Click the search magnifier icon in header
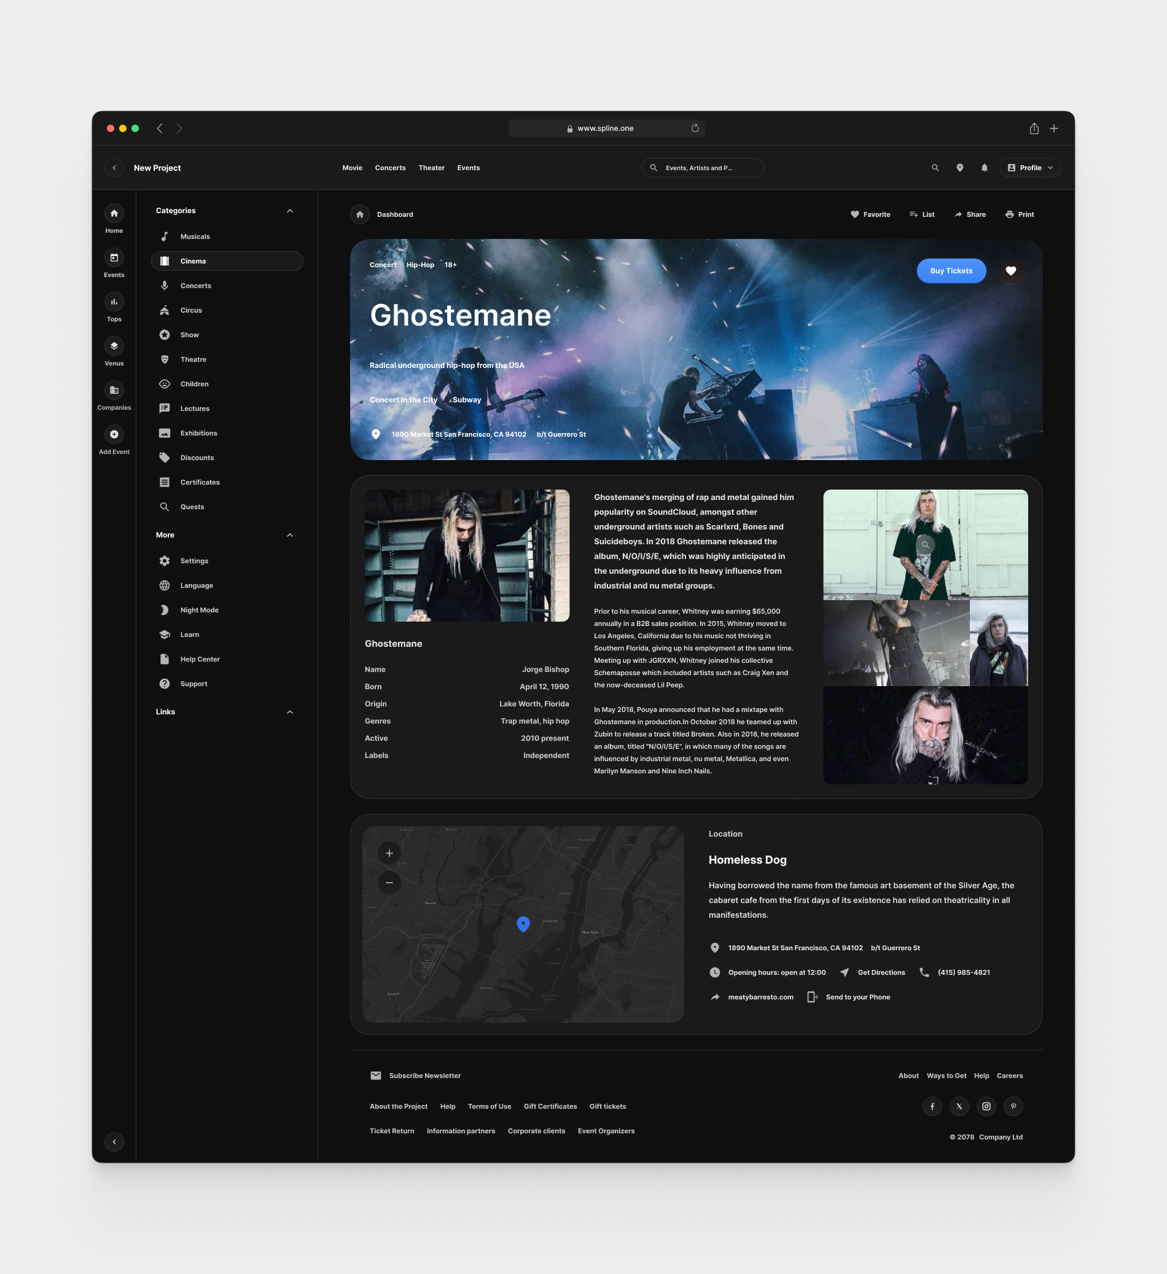Viewport: 1167px width, 1274px height. tap(935, 168)
